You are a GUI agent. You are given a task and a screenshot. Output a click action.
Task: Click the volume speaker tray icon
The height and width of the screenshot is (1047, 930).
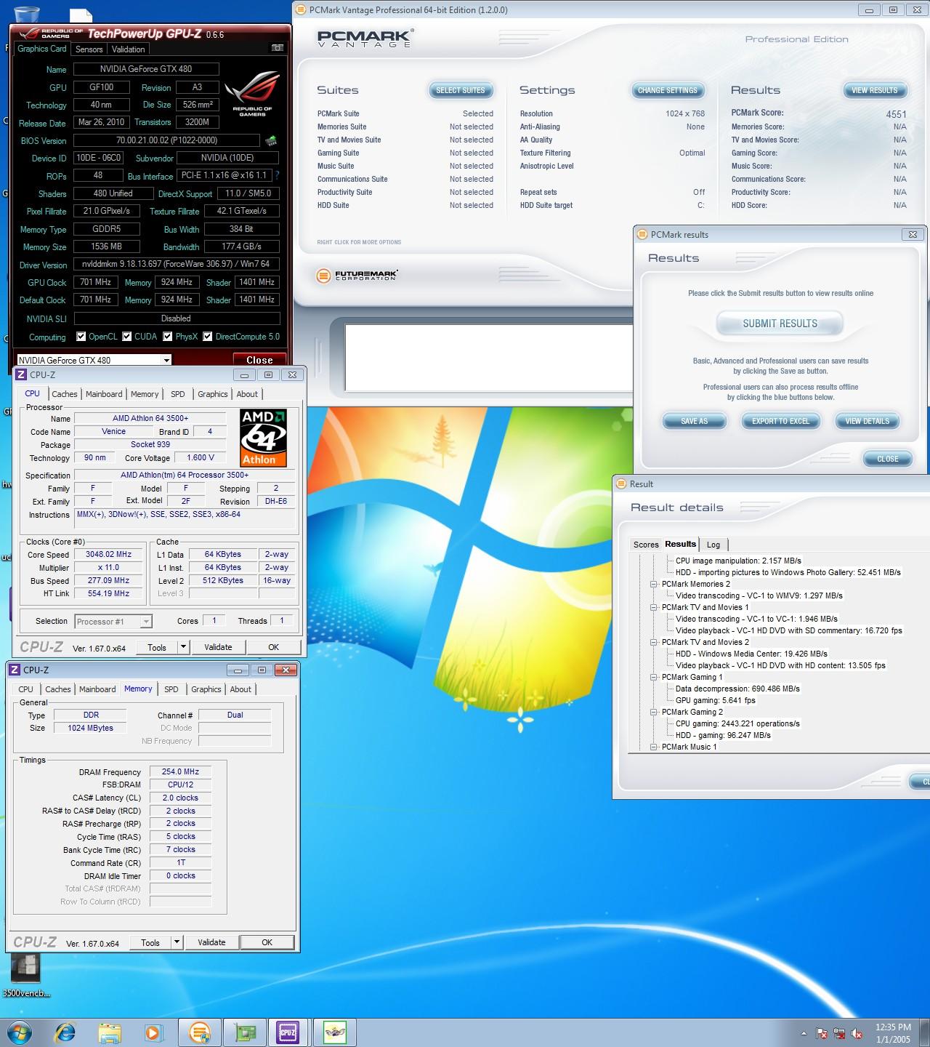pos(857,1033)
